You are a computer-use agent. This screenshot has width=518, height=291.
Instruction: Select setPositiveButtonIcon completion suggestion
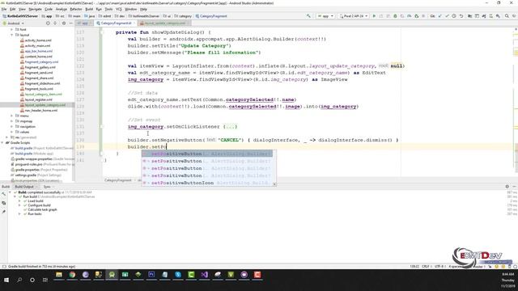pos(207,183)
